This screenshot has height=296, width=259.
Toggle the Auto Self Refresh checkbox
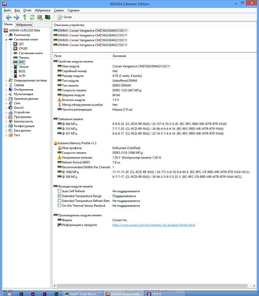pyautogui.click(x=59, y=191)
